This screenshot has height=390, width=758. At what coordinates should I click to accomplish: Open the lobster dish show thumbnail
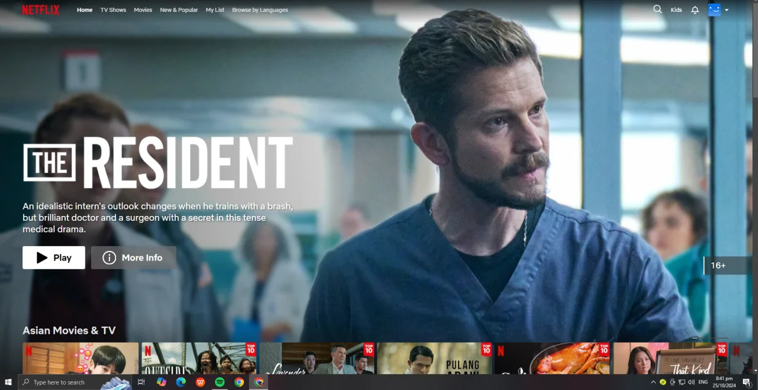point(553,358)
